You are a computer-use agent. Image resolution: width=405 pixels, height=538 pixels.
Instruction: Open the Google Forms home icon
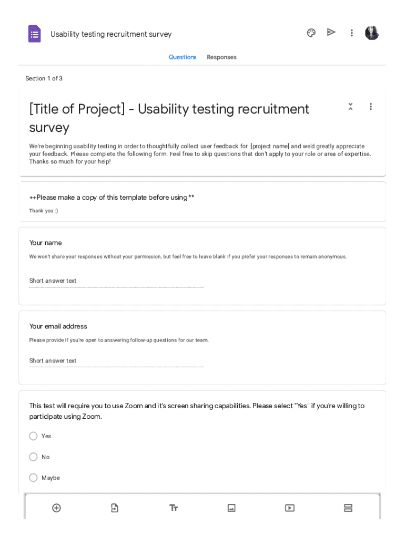click(35, 34)
